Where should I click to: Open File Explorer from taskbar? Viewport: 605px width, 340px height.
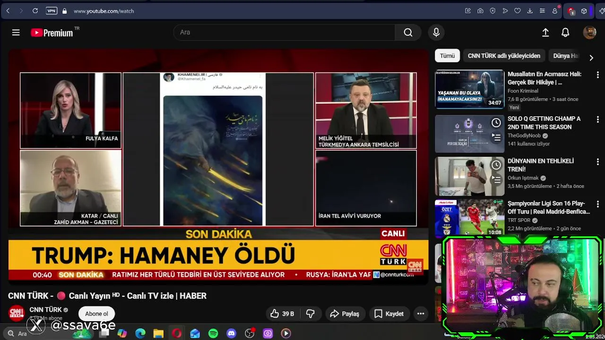(x=158, y=333)
